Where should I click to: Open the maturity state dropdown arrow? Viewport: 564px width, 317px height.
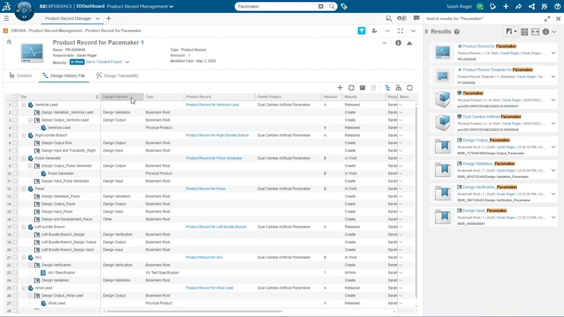127,62
